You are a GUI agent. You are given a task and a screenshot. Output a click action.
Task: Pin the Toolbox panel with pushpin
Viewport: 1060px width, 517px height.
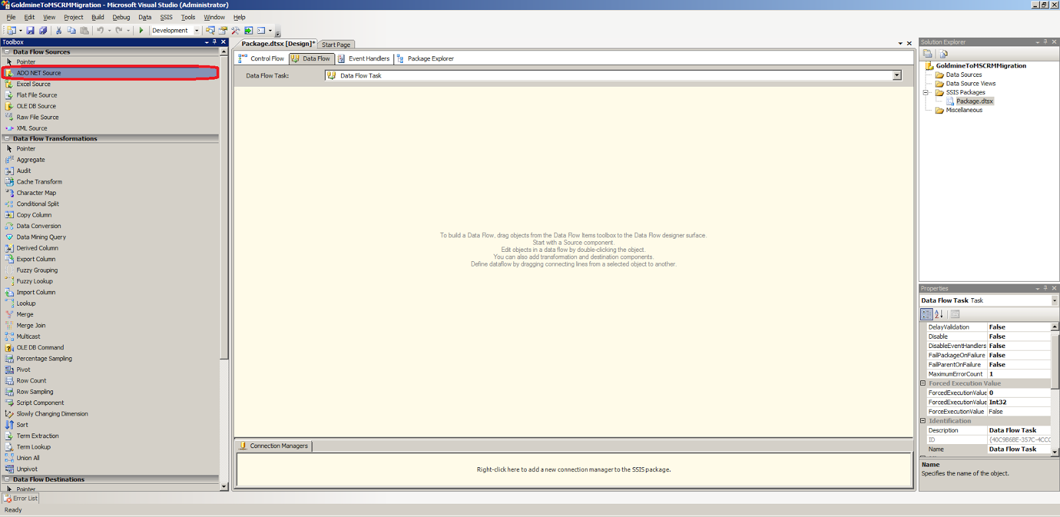[x=215, y=42]
